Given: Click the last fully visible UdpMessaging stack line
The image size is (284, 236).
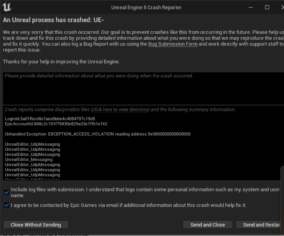Looking at the screenshot, I should pos(32,175).
